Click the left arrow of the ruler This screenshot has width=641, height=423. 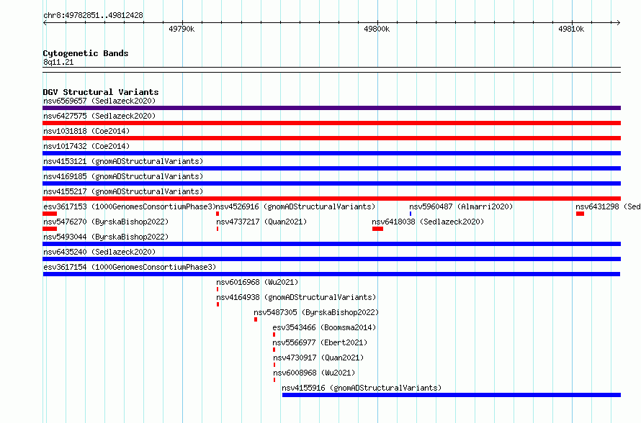coord(45,22)
